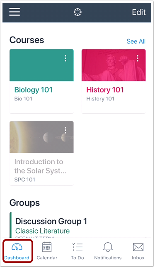Open the hamburger menu

15,12
